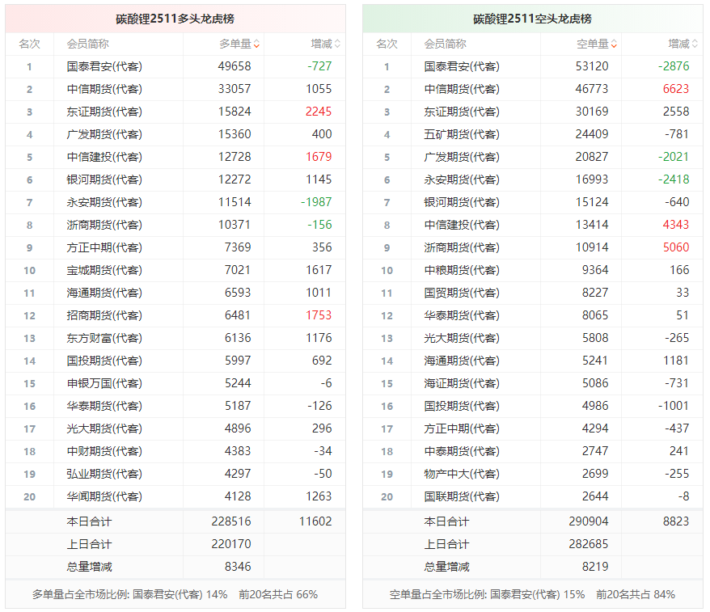
Task: Click 总量增减 value 8346
Action: click(x=238, y=567)
